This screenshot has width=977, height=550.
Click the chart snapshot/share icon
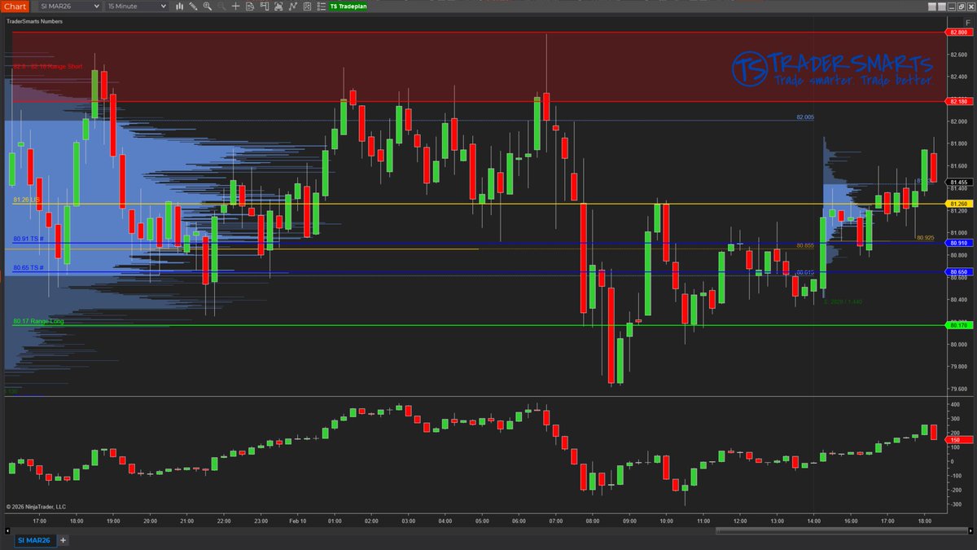278,7
